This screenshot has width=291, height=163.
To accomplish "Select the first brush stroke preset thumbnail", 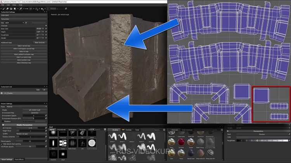I will (x=113, y=137).
